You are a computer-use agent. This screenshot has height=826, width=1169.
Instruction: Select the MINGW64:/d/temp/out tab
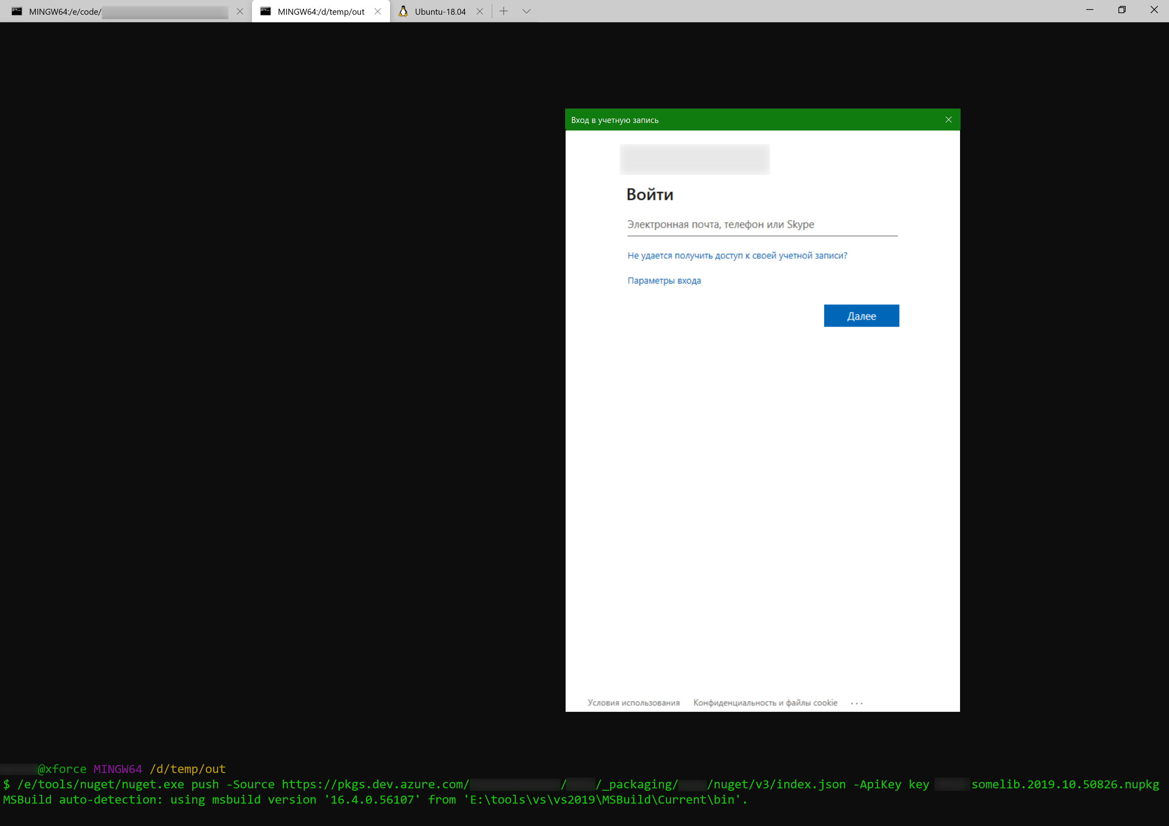321,11
